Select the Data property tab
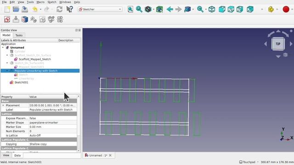The width and height of the screenshot is (294, 165). point(17,155)
